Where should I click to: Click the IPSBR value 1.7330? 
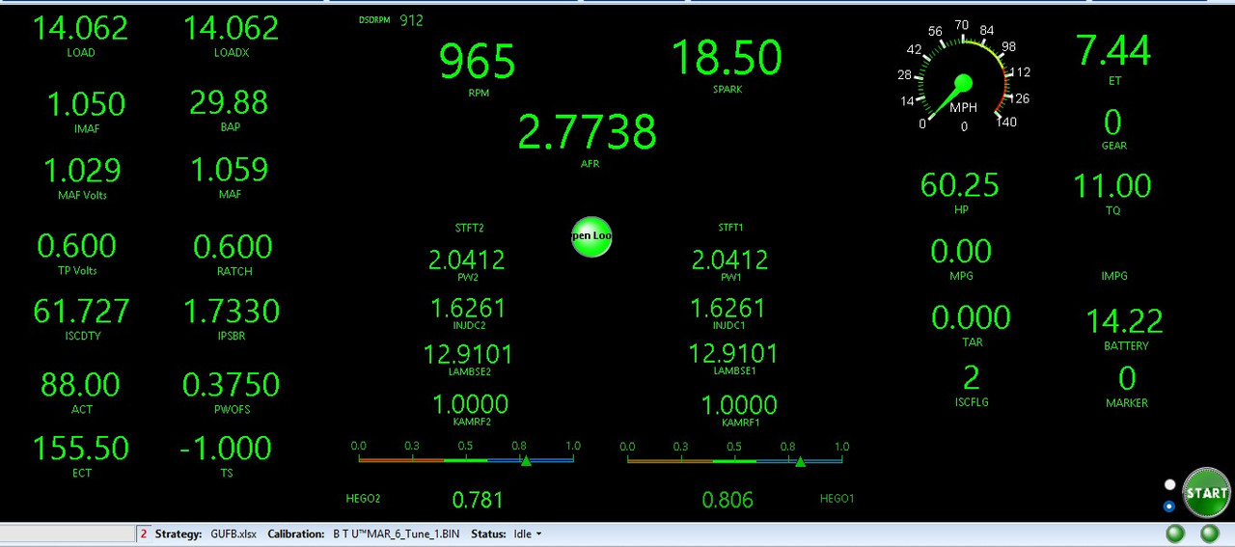pyautogui.click(x=232, y=311)
